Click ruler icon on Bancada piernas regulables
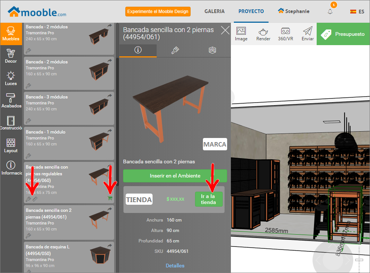The image size is (370, 273). pos(35,199)
